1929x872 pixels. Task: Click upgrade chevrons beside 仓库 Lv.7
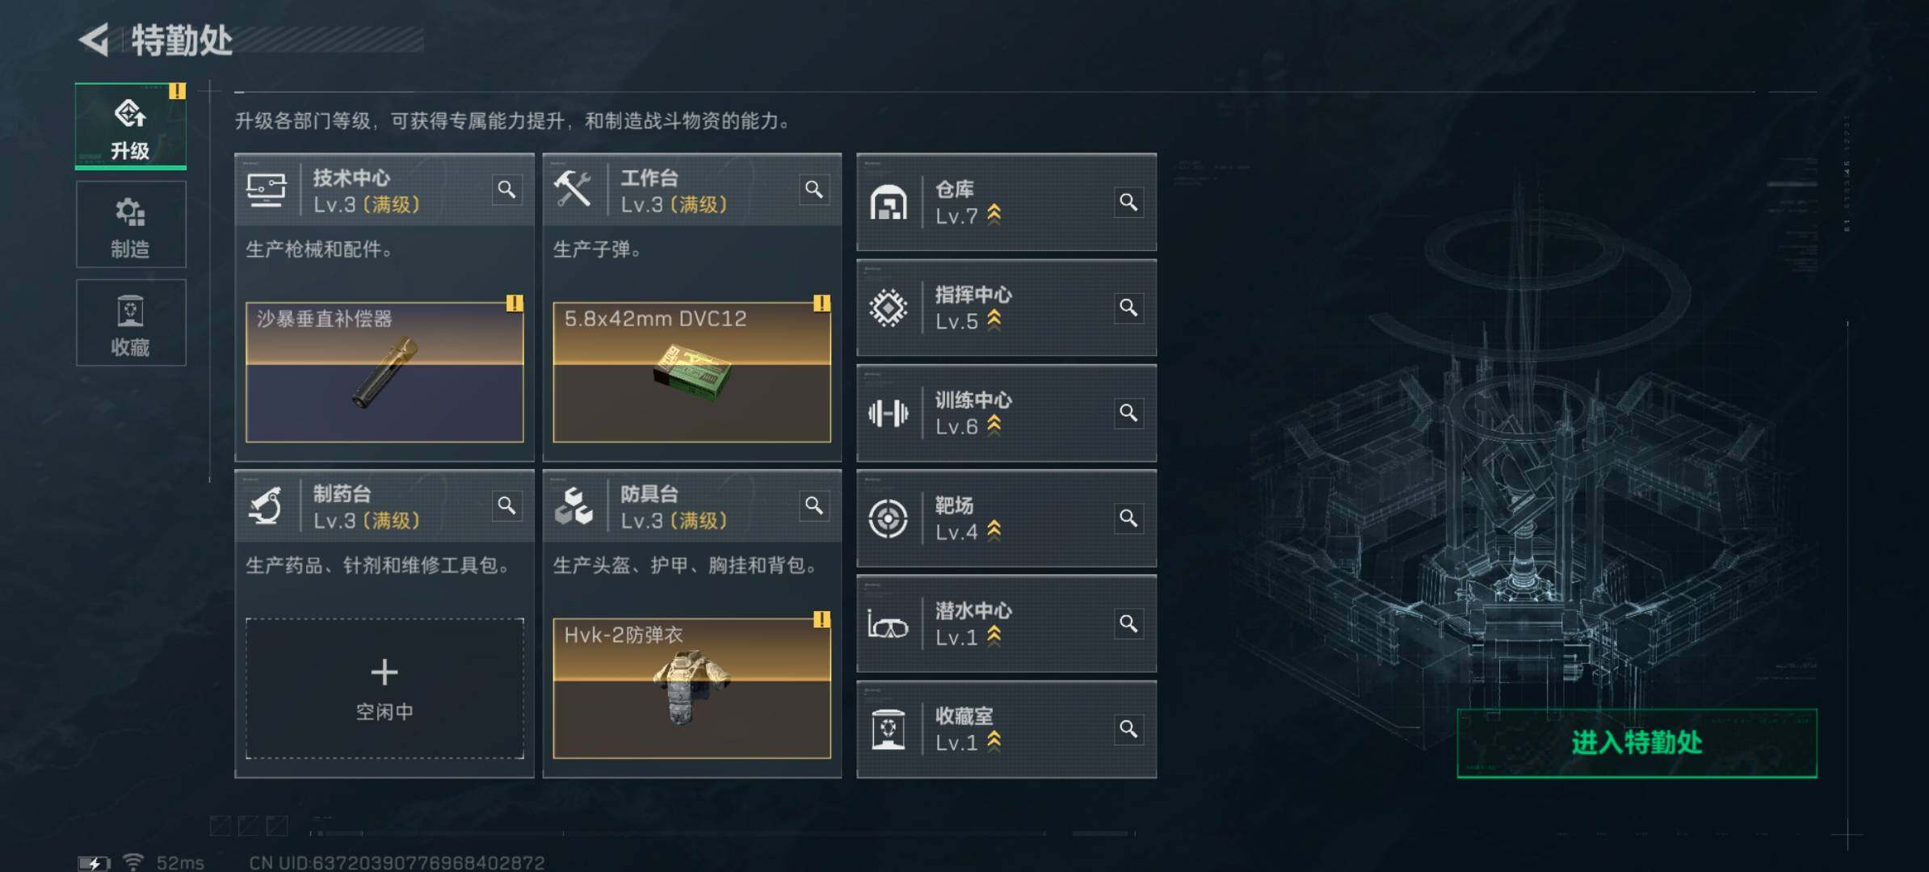point(994,215)
